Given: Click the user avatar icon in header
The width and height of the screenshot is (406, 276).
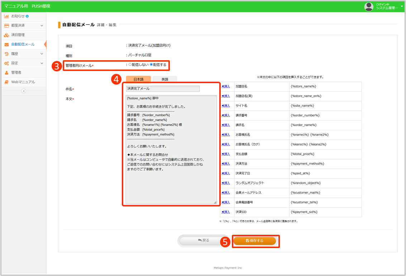Looking at the screenshot, I should point(369,6).
